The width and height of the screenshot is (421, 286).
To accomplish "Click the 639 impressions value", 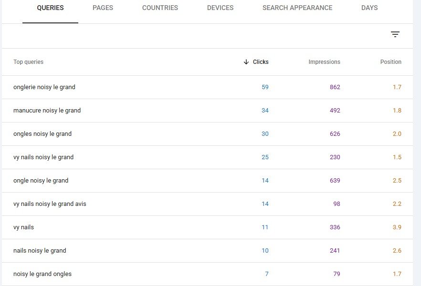I will point(335,180).
